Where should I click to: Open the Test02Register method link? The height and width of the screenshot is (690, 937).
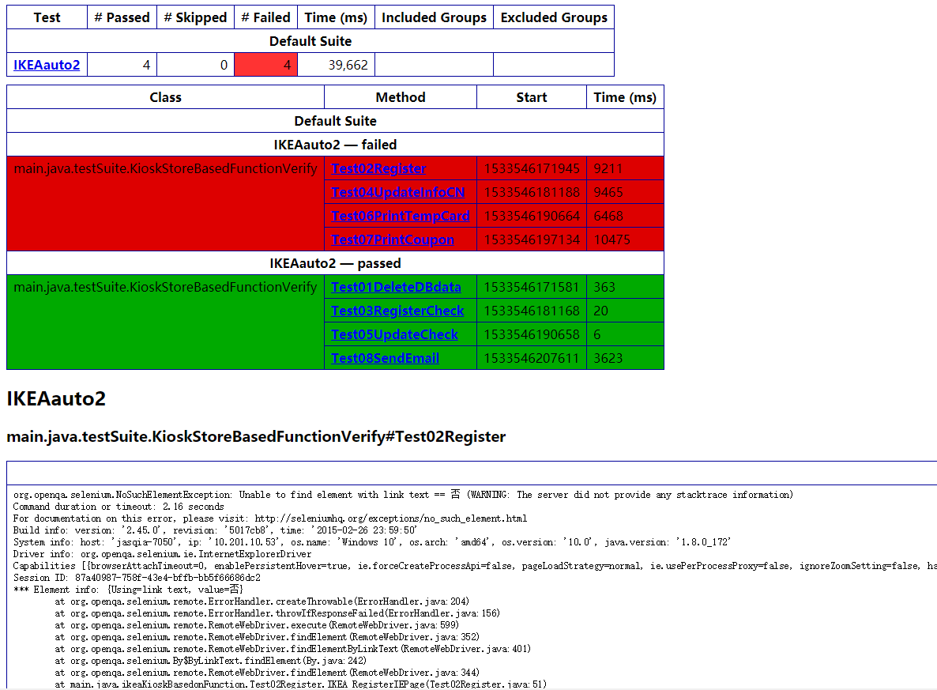click(378, 168)
